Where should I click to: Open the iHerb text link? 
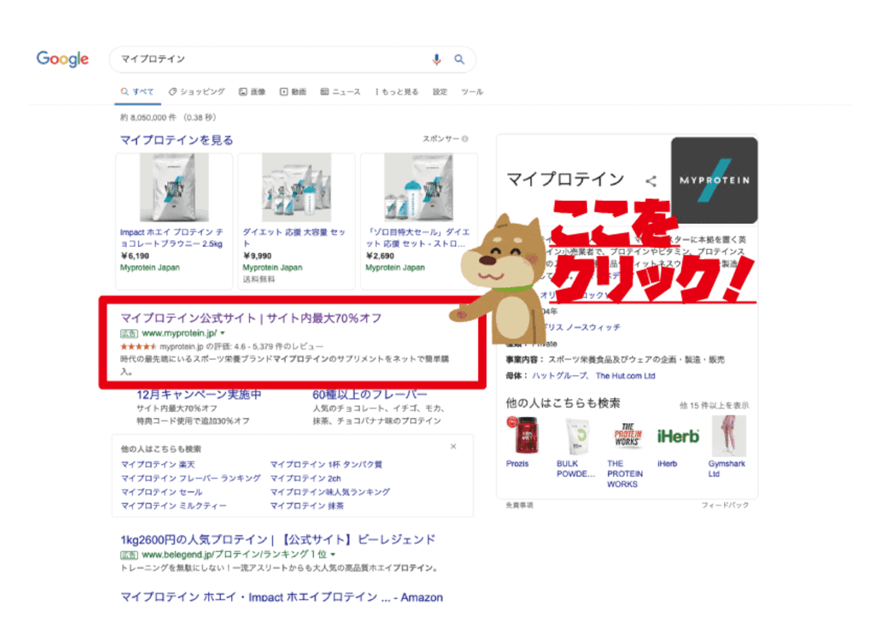coord(667,464)
